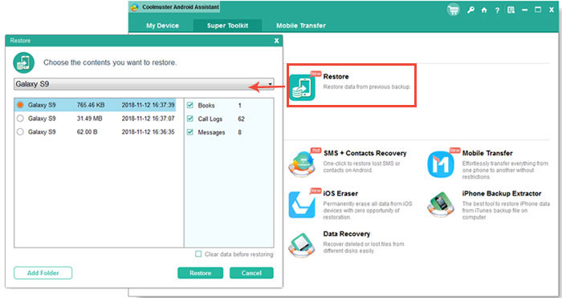Close the Restore dialog with X
Image resolution: width=562 pixels, height=298 pixels.
tap(276, 41)
